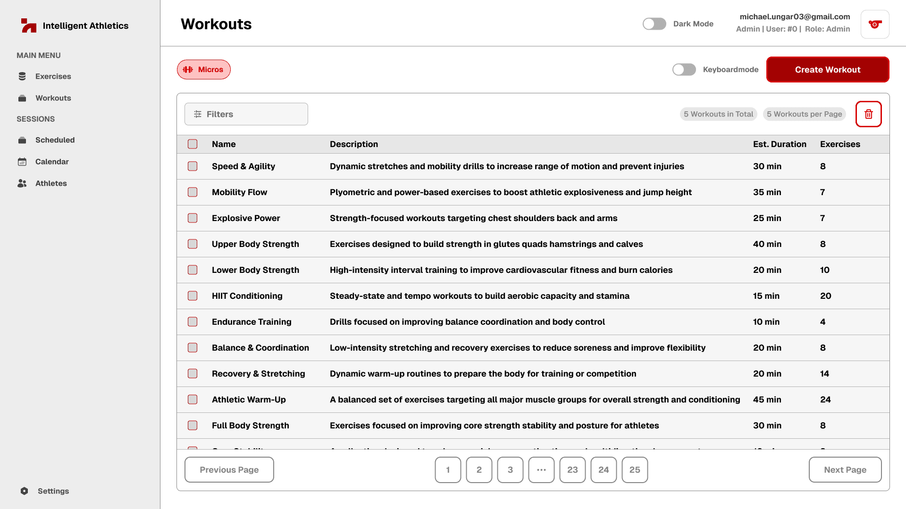
Task: Click the red trash delete icon
Action: [868, 114]
